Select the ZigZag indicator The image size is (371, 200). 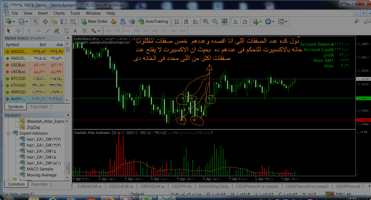click(33, 127)
